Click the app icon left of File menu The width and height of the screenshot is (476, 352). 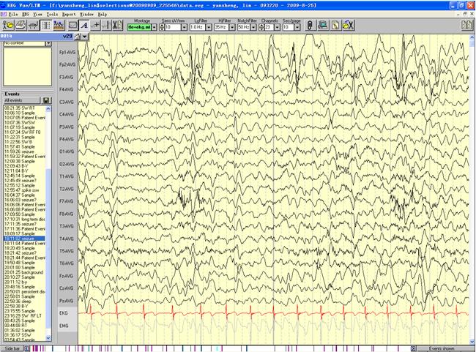point(4,14)
